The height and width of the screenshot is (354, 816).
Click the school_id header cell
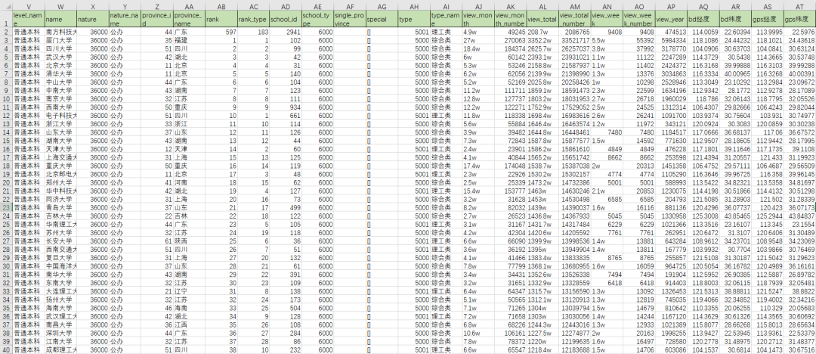coord(285,19)
